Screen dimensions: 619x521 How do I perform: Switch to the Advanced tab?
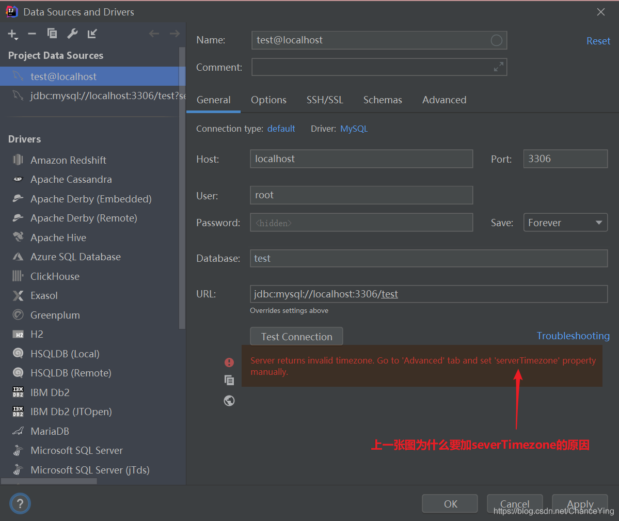(x=444, y=100)
